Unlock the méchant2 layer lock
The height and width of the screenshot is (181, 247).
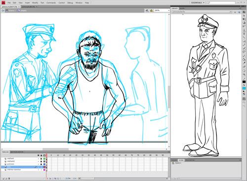click(x=41, y=161)
